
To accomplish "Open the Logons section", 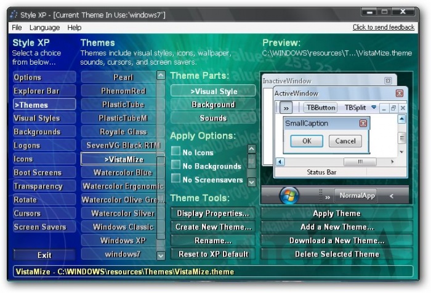I will 44,145.
